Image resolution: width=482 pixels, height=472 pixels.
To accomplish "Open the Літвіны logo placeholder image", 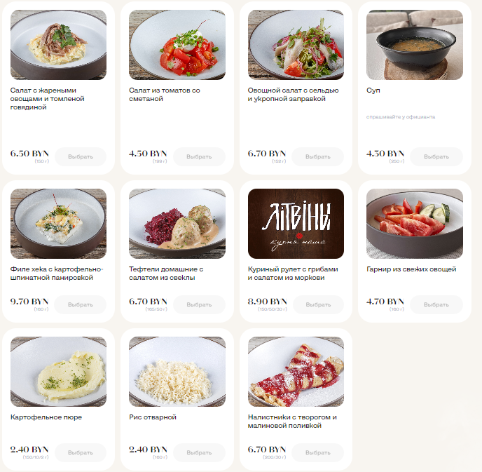I will [x=296, y=224].
